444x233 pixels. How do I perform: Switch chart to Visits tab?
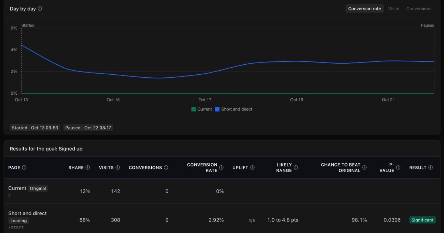pos(394,9)
